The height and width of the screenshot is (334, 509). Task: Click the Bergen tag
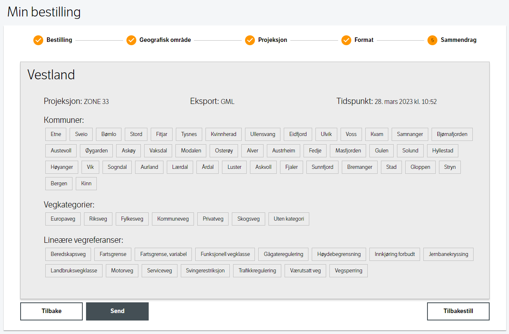pos(59,184)
